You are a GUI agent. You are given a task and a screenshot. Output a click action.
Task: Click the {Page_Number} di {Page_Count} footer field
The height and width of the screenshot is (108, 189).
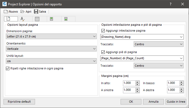click(x=142, y=58)
